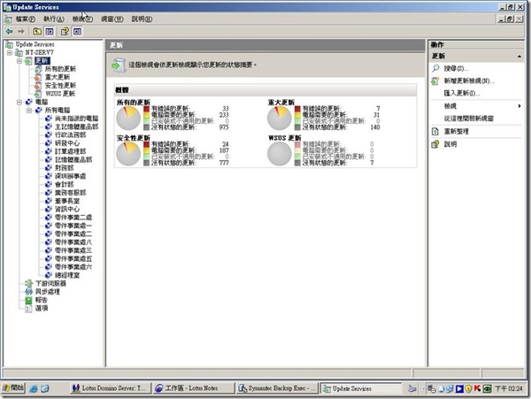Open the 說明(H) menu
This screenshot has height=399, width=531.
pos(142,19)
